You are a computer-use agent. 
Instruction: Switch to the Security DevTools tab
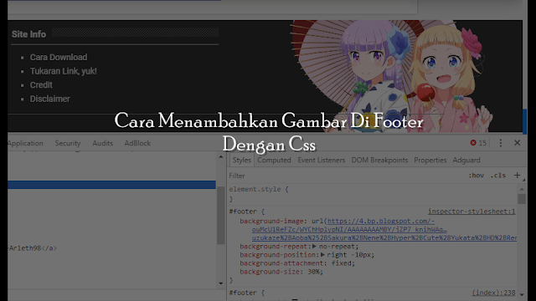coord(68,143)
